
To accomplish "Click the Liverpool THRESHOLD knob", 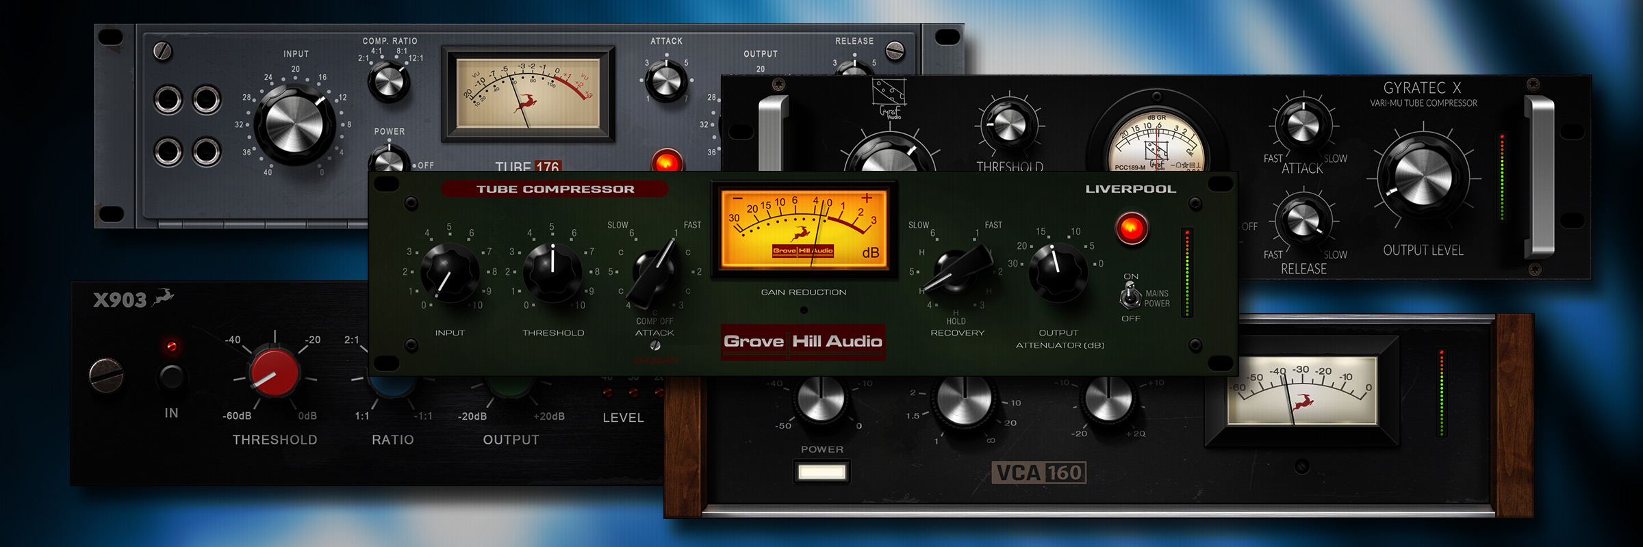I will coord(552,272).
